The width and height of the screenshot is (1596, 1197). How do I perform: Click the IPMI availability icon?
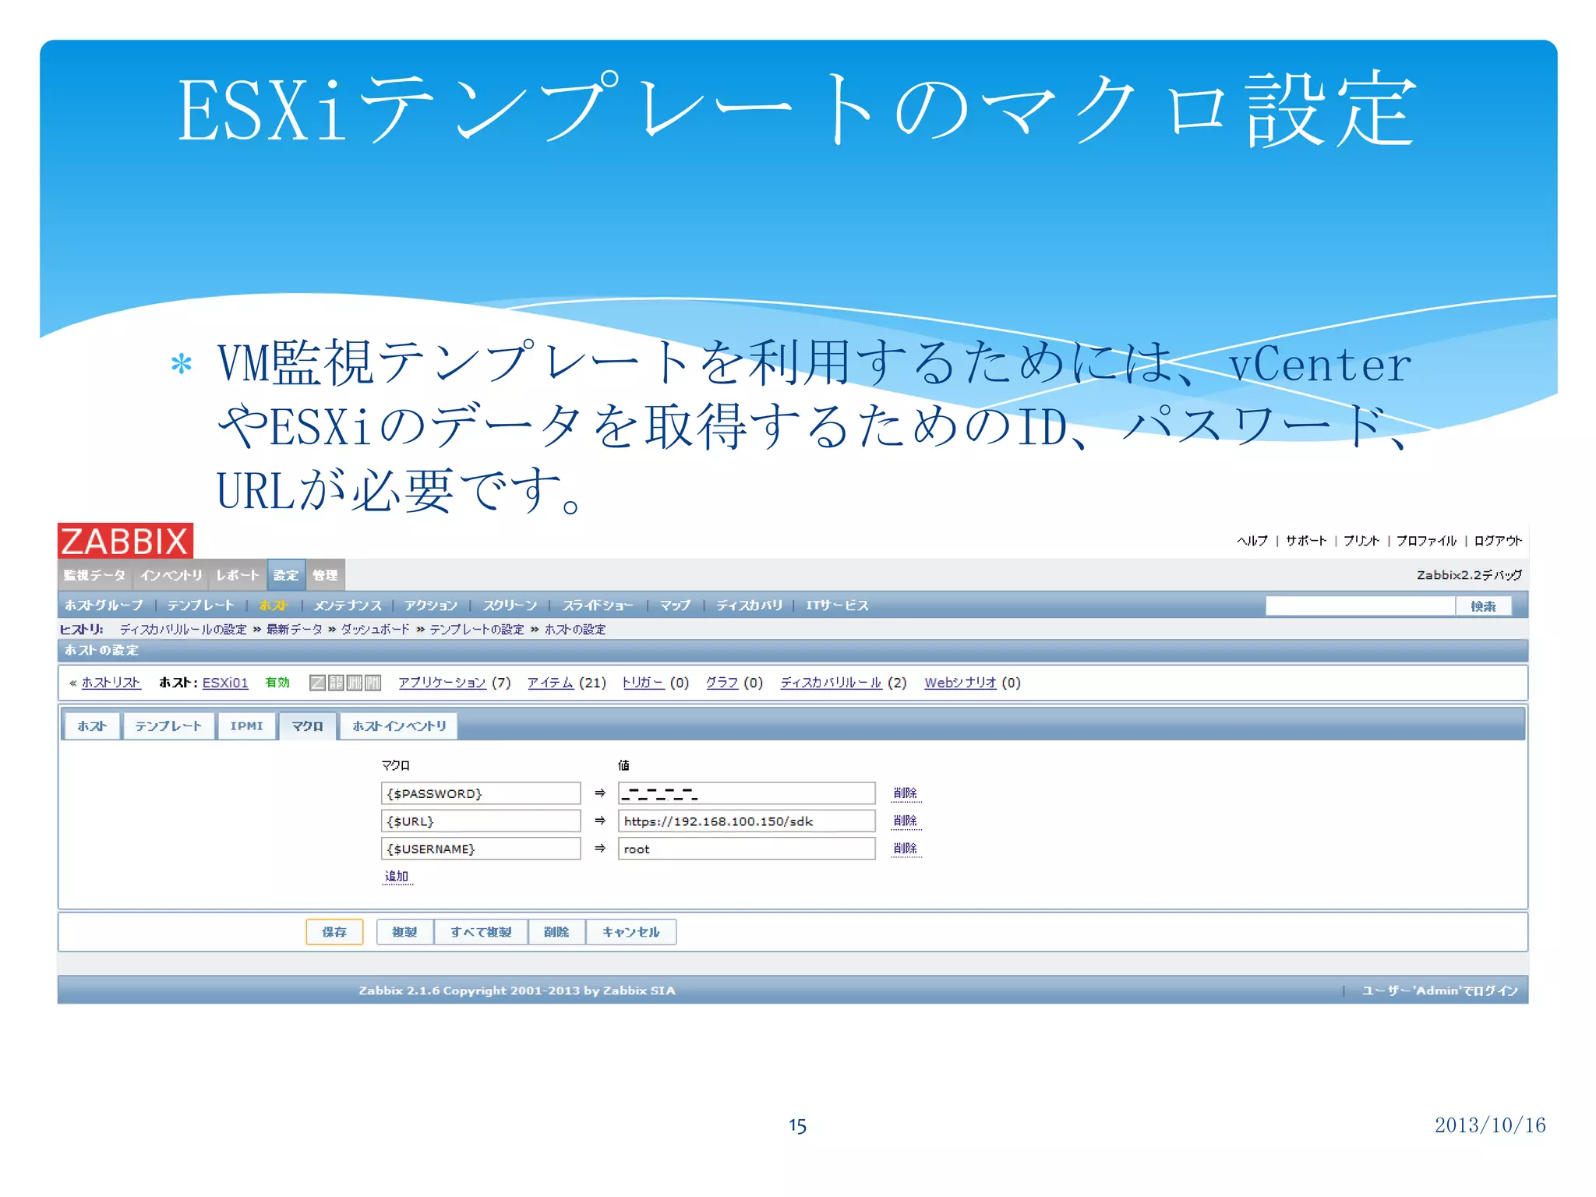373,683
